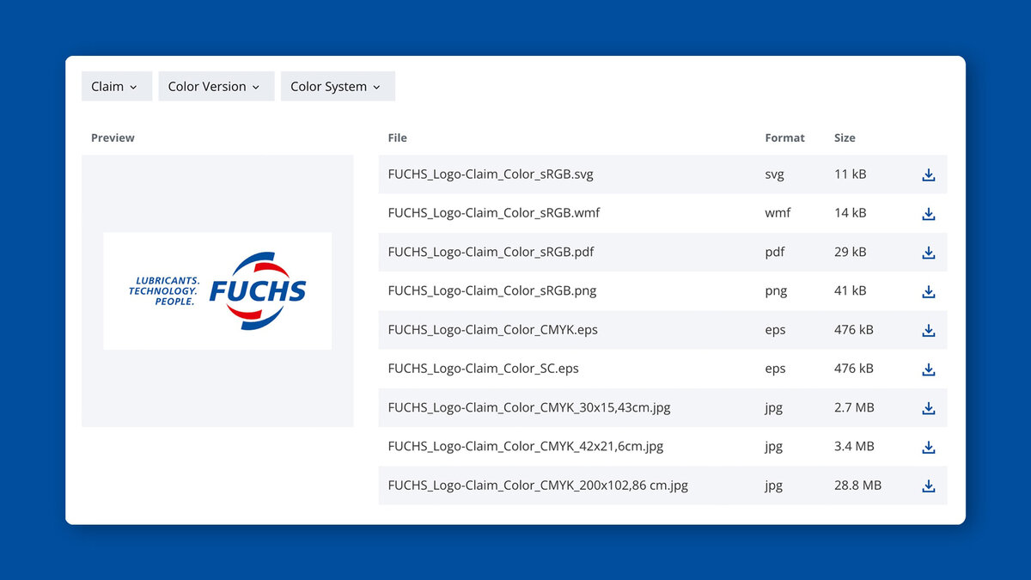Download FUCHS_Logo-Claim_Color_sRGB.png file

click(x=928, y=291)
